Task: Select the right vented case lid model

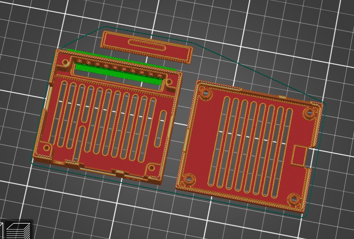Action: click(249, 146)
